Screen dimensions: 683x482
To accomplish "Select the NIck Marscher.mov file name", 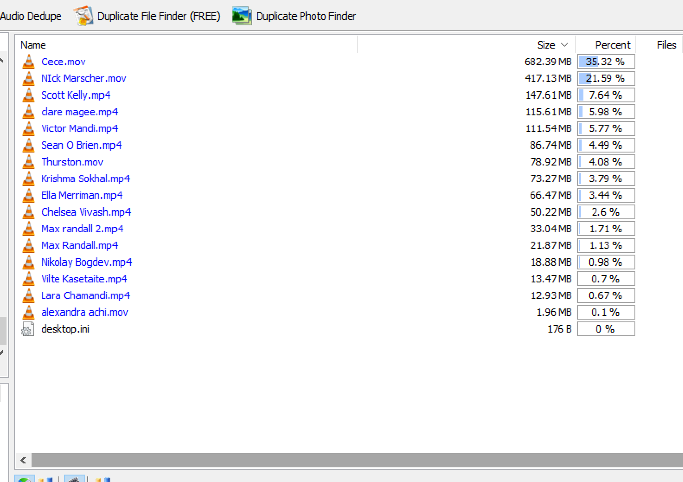I will [x=84, y=79].
